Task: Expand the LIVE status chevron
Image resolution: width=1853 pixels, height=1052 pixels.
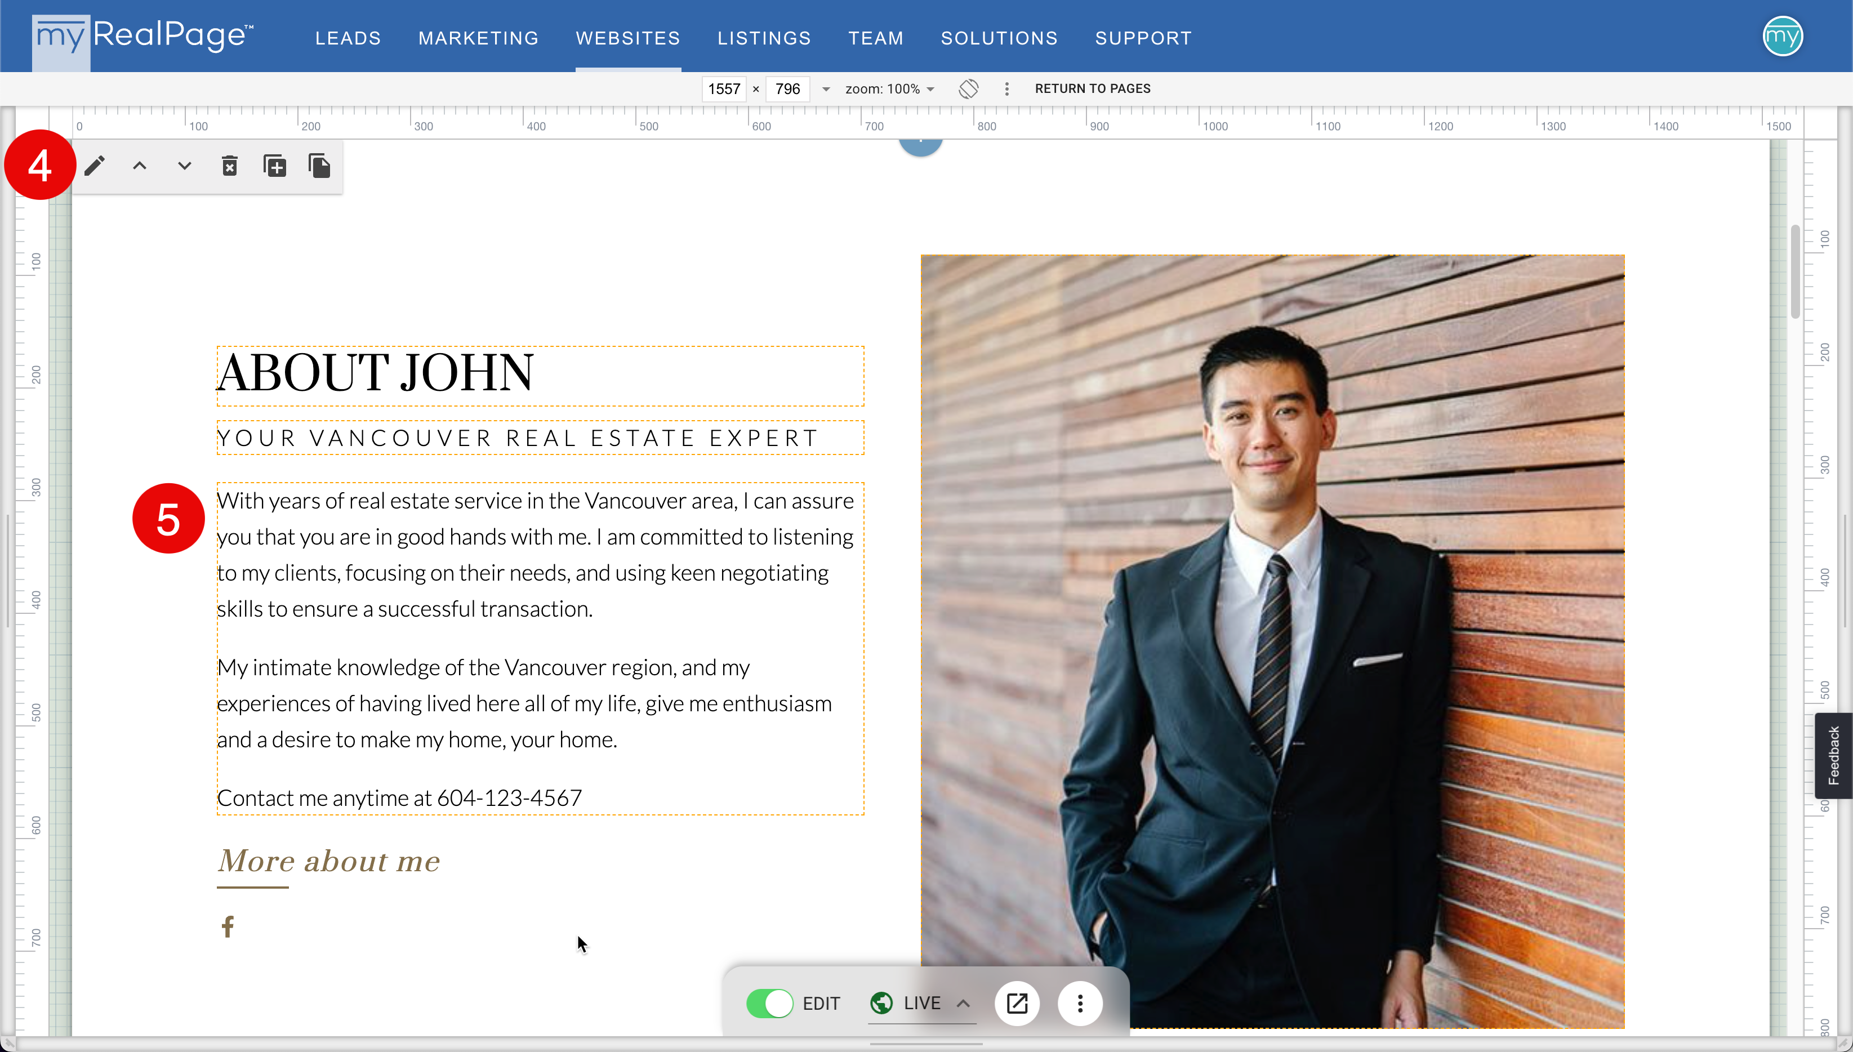Action: 963,1003
